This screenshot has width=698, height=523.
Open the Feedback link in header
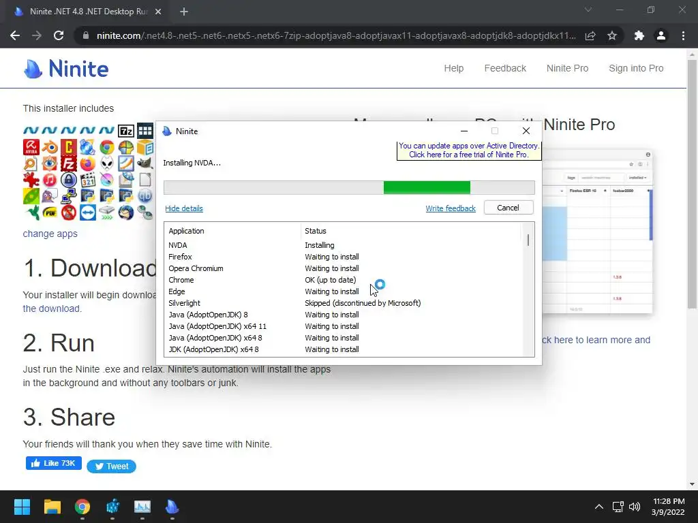coord(505,68)
